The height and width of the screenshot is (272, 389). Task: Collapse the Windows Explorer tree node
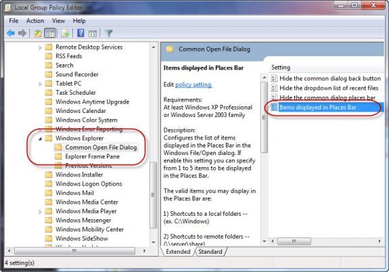[x=40, y=139]
